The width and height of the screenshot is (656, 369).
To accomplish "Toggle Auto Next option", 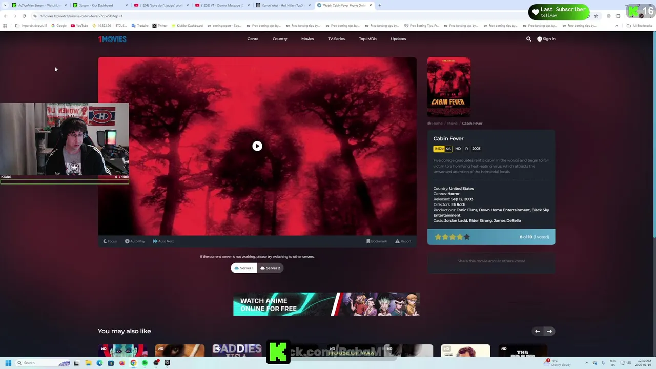I will pos(163,241).
